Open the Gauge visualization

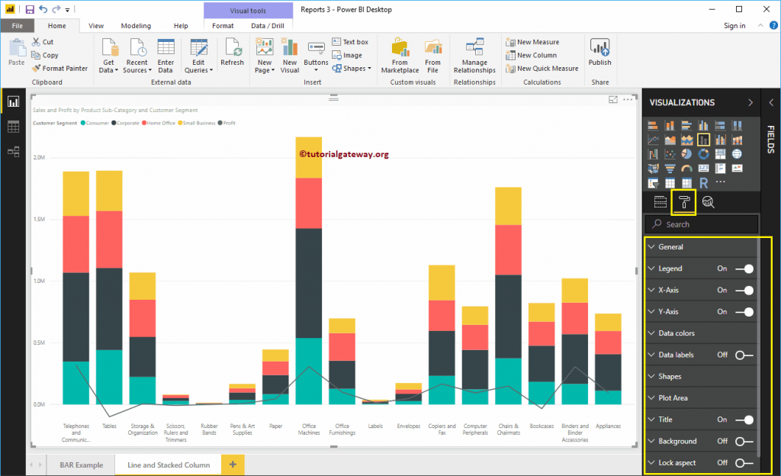[686, 167]
